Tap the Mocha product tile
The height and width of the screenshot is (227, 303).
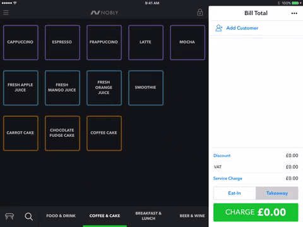click(187, 42)
